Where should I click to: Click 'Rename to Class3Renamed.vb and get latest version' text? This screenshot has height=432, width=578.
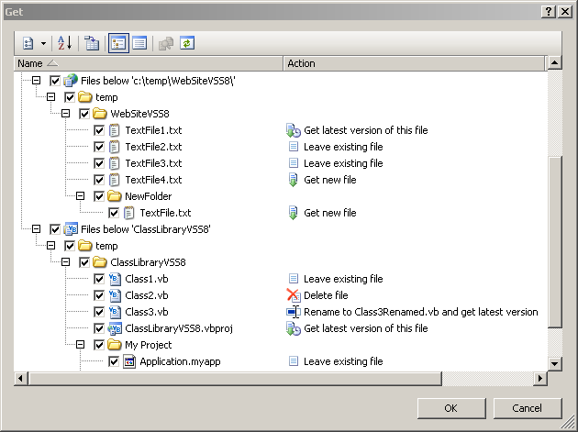(420, 312)
